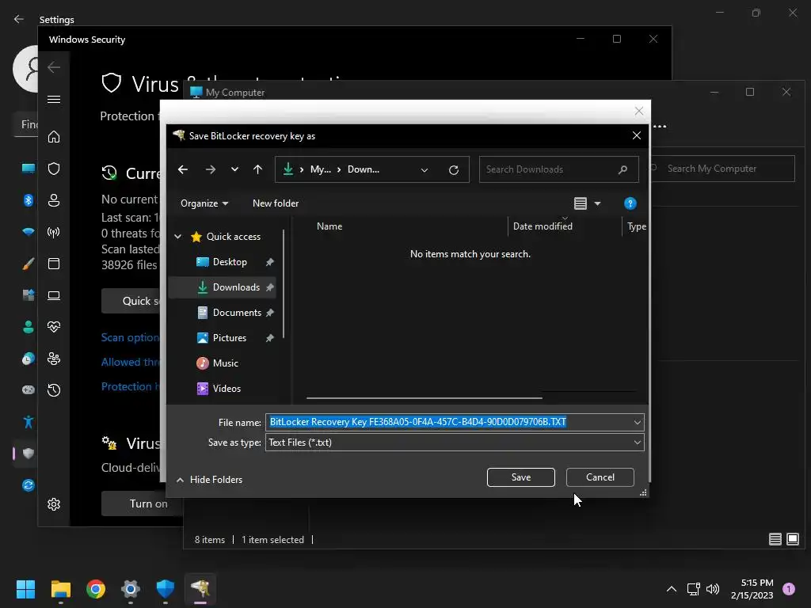The height and width of the screenshot is (608, 811).
Task: Switch My Computer to details view icon
Action: click(775, 539)
